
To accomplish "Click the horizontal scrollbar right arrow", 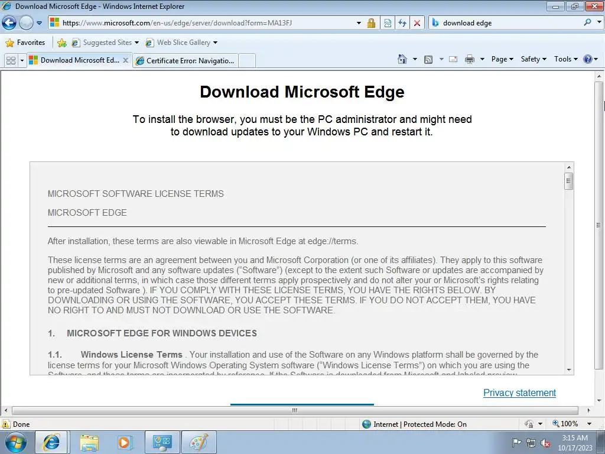I will point(589,410).
